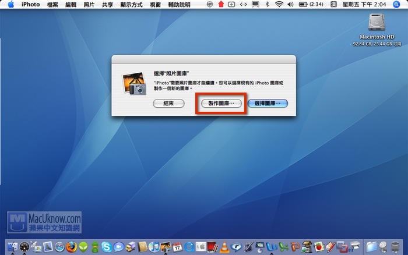Open the 編輯 menu

tap(71, 5)
